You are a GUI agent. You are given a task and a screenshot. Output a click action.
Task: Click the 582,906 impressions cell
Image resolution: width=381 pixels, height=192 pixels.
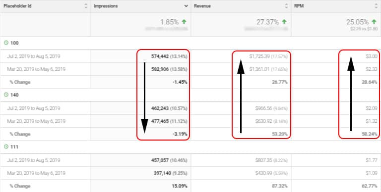point(141,69)
